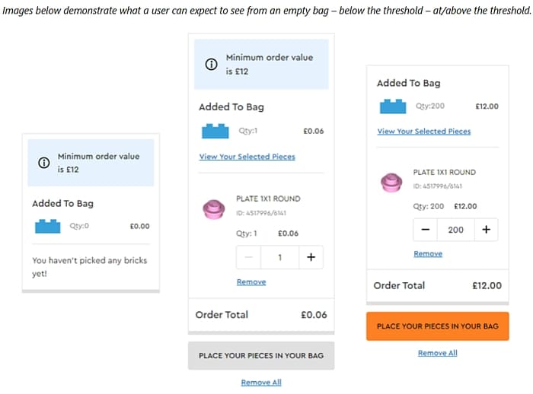Remove the plate from the £12.00 bag

coord(428,254)
